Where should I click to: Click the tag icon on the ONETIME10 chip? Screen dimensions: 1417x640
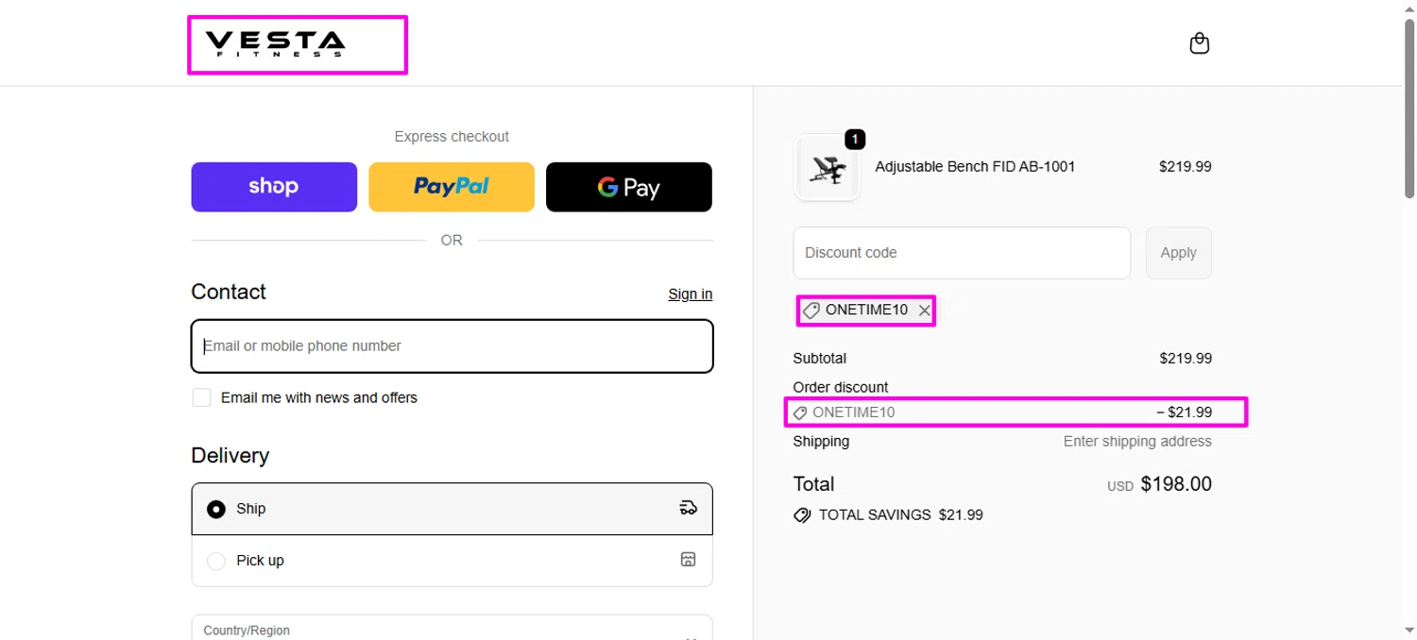click(811, 310)
